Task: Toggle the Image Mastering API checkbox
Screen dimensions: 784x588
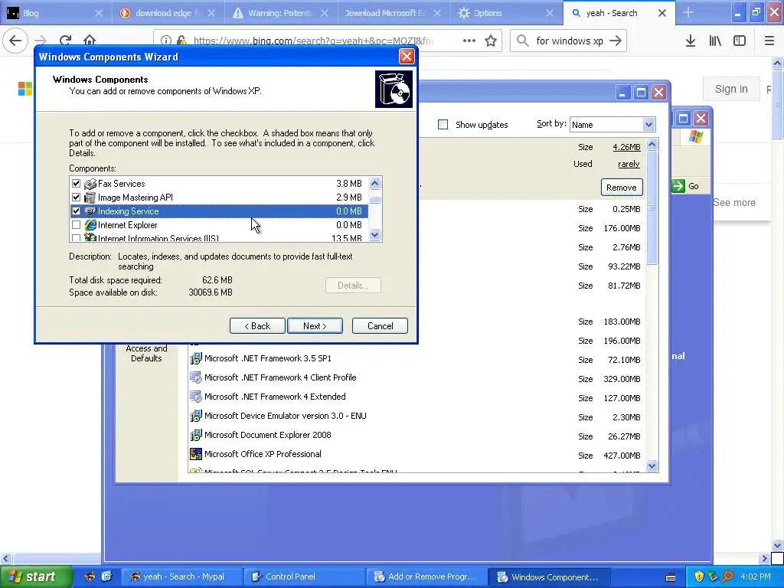Action: point(76,198)
